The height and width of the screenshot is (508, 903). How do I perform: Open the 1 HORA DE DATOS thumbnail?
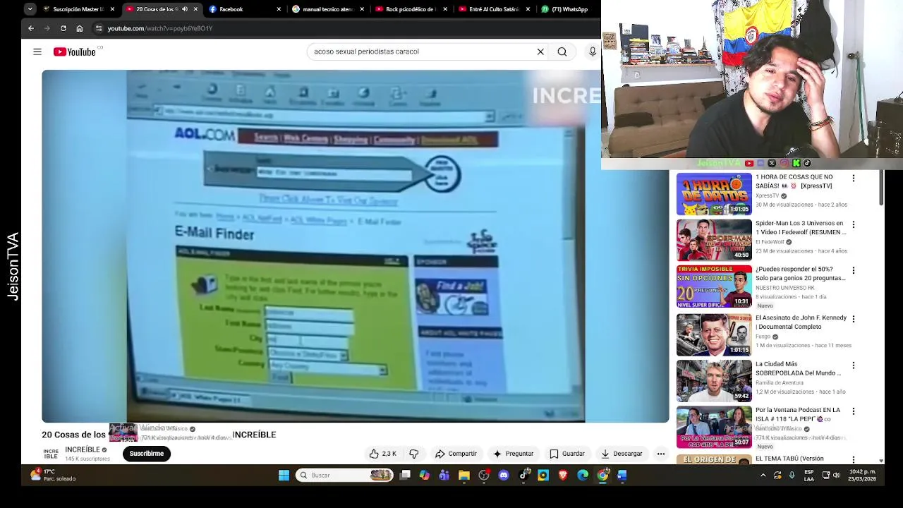[x=714, y=194]
